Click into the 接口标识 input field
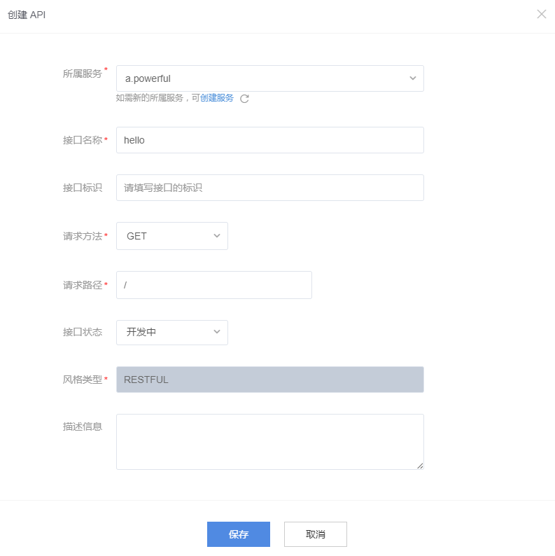555x556 pixels. click(269, 188)
